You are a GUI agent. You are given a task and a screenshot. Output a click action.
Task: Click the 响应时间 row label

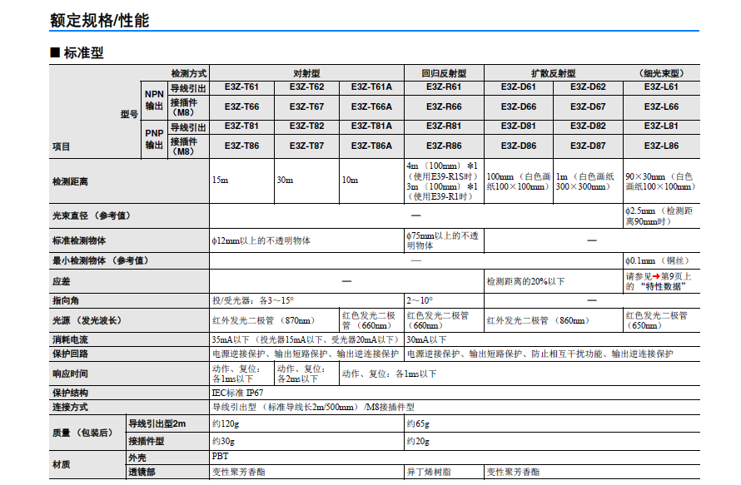coord(70,374)
